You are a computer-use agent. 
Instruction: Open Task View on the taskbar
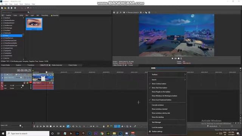click(x=59, y=133)
